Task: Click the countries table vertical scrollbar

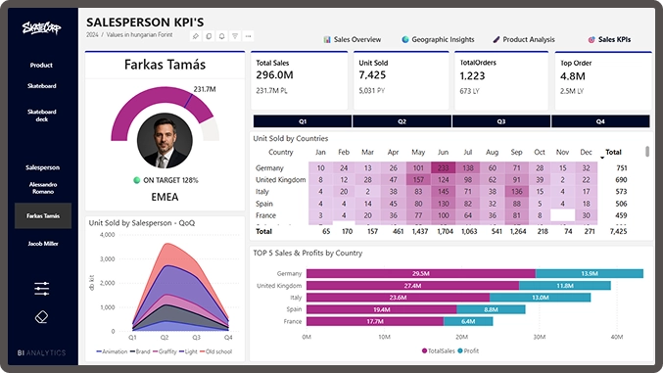Action: point(647,152)
